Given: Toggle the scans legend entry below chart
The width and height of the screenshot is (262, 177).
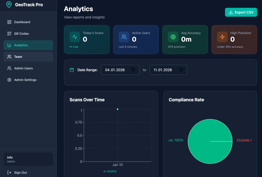Looking at the screenshot, I should coord(110,171).
